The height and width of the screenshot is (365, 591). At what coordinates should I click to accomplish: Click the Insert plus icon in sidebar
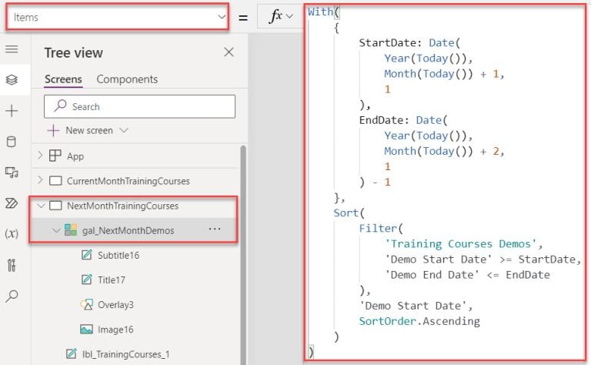click(x=12, y=111)
